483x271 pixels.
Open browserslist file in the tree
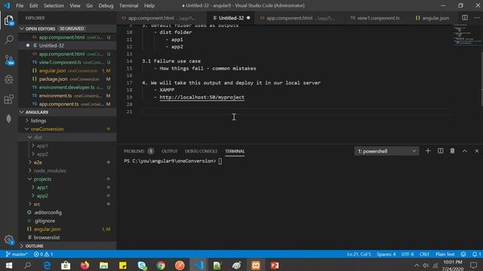tap(67, 238)
